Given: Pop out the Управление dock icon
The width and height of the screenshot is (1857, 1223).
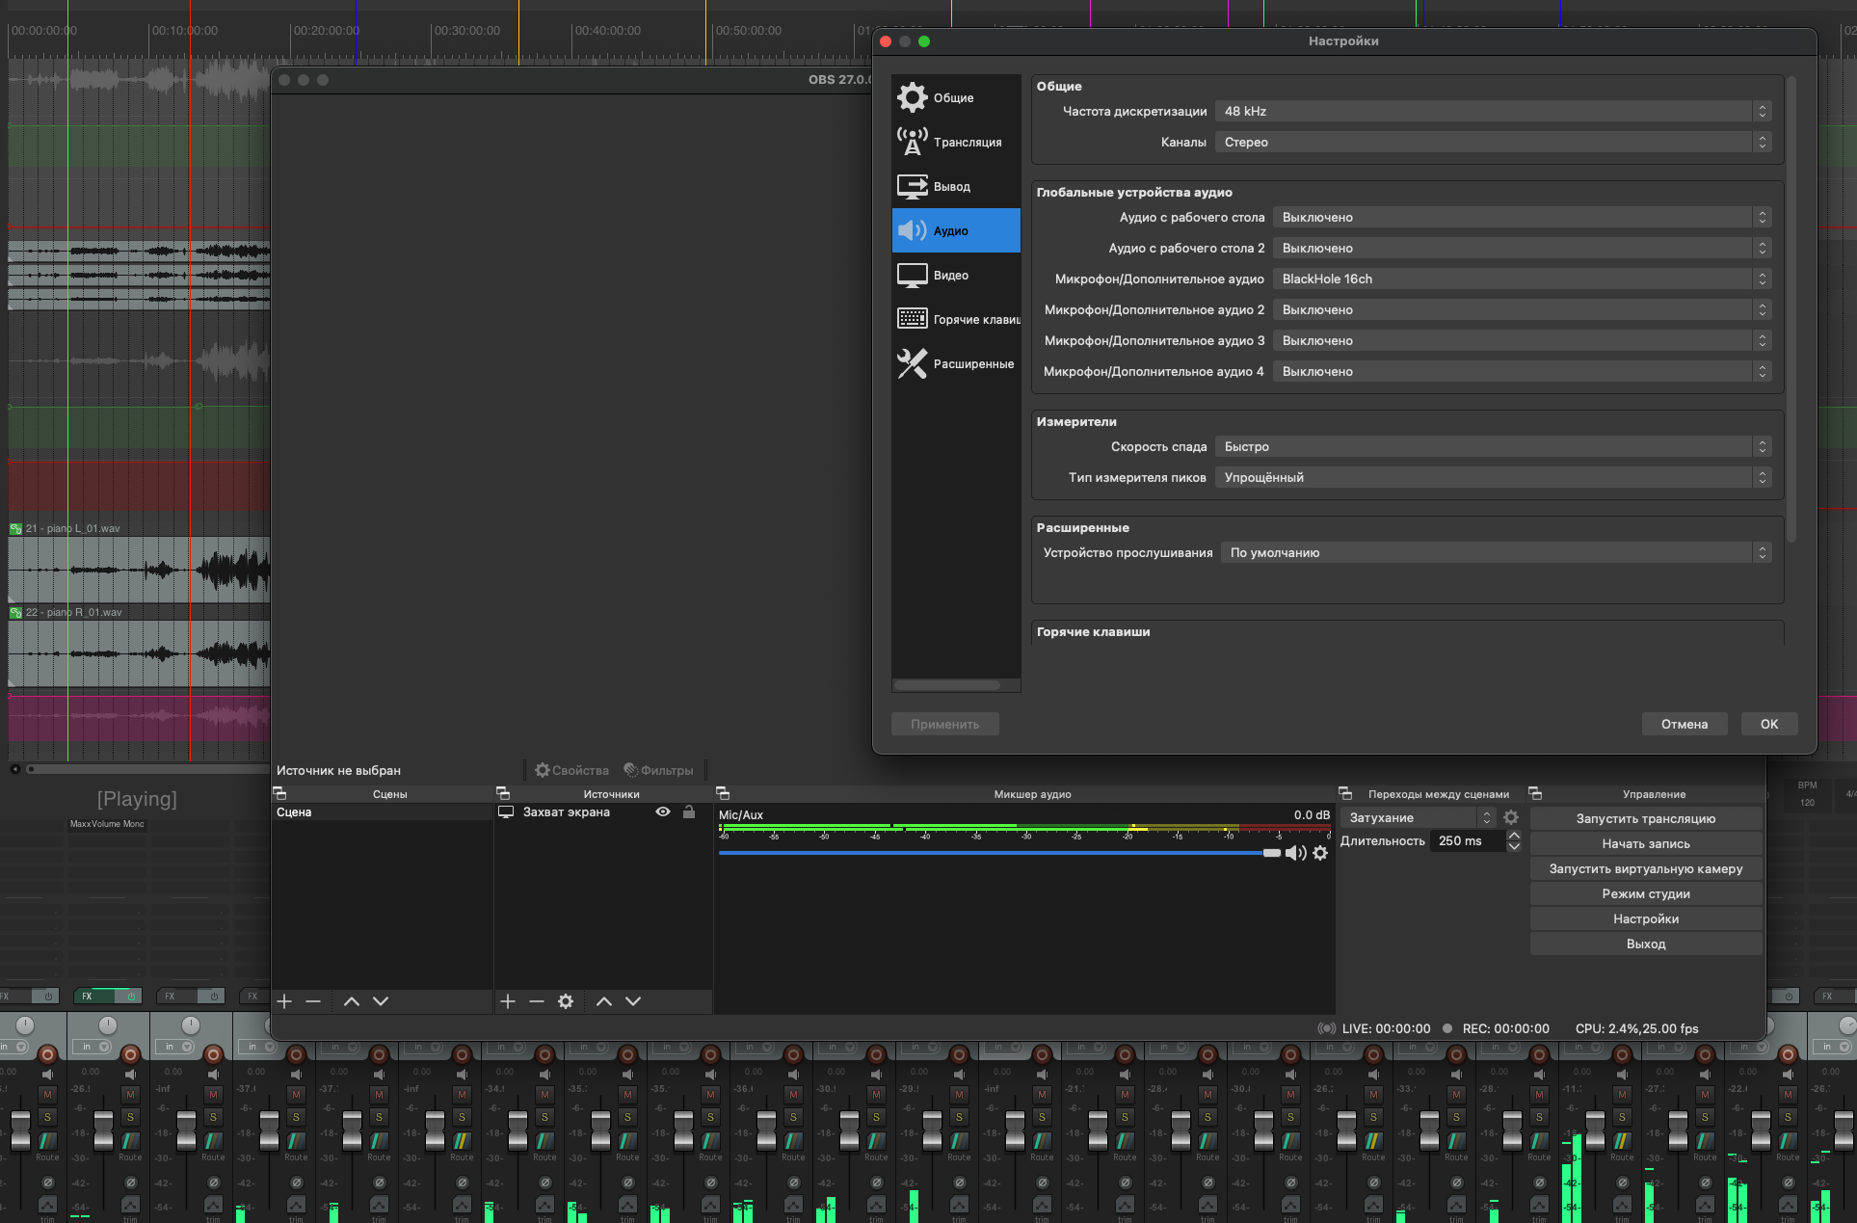Looking at the screenshot, I should pos(1535,793).
